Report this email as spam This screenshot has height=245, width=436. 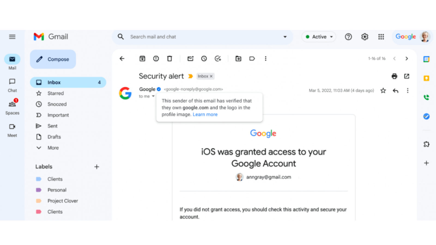(156, 59)
